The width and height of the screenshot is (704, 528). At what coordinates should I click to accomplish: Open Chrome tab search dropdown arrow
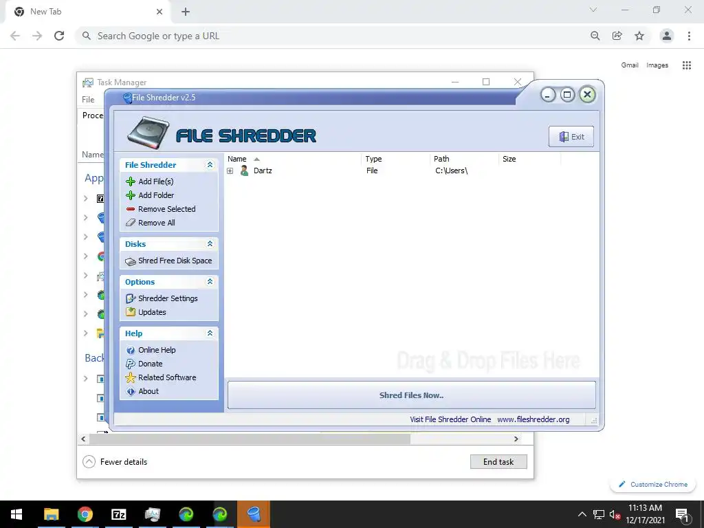[x=593, y=10]
